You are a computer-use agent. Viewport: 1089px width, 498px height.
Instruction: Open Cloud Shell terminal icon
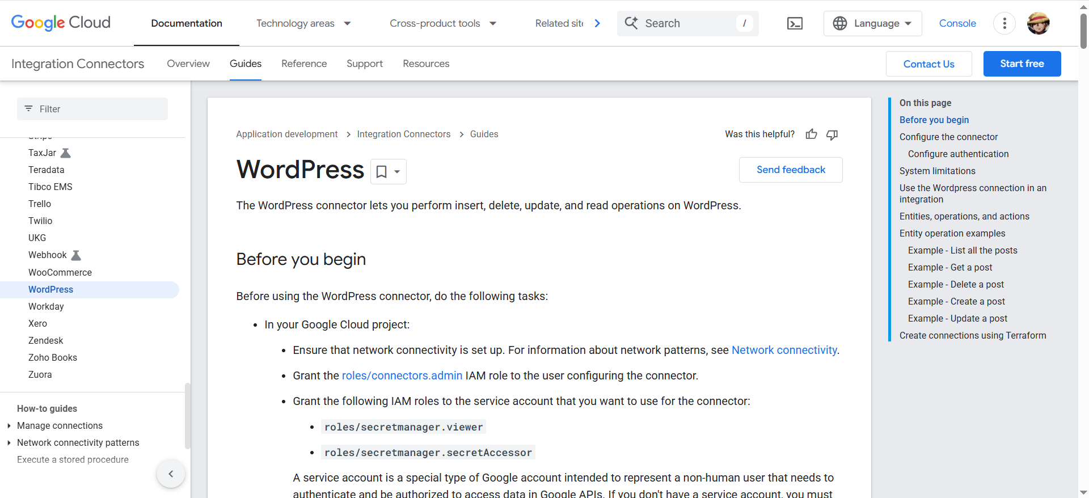pos(795,23)
